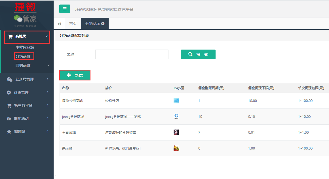
Task: Open 小程序商城 in the sidebar
Action: [x=25, y=47]
